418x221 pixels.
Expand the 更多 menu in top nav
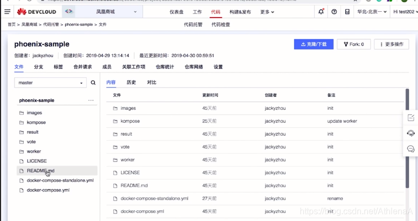pos(267,12)
